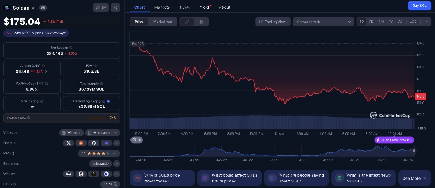Click the all-time mini overview chart
Viewport: 435px width, 188px height.
tap(272, 151)
